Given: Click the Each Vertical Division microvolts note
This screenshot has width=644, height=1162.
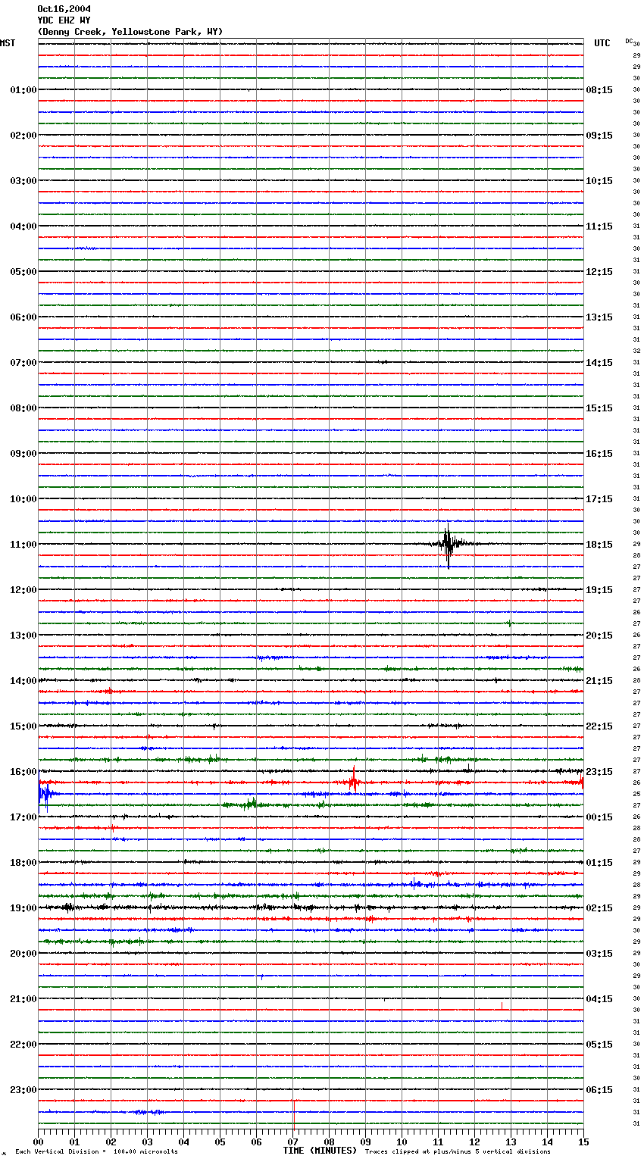Looking at the screenshot, I should 96,1151.
